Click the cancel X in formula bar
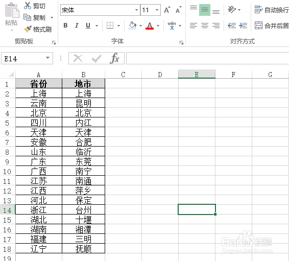The height and width of the screenshot is (261, 289). coord(78,58)
